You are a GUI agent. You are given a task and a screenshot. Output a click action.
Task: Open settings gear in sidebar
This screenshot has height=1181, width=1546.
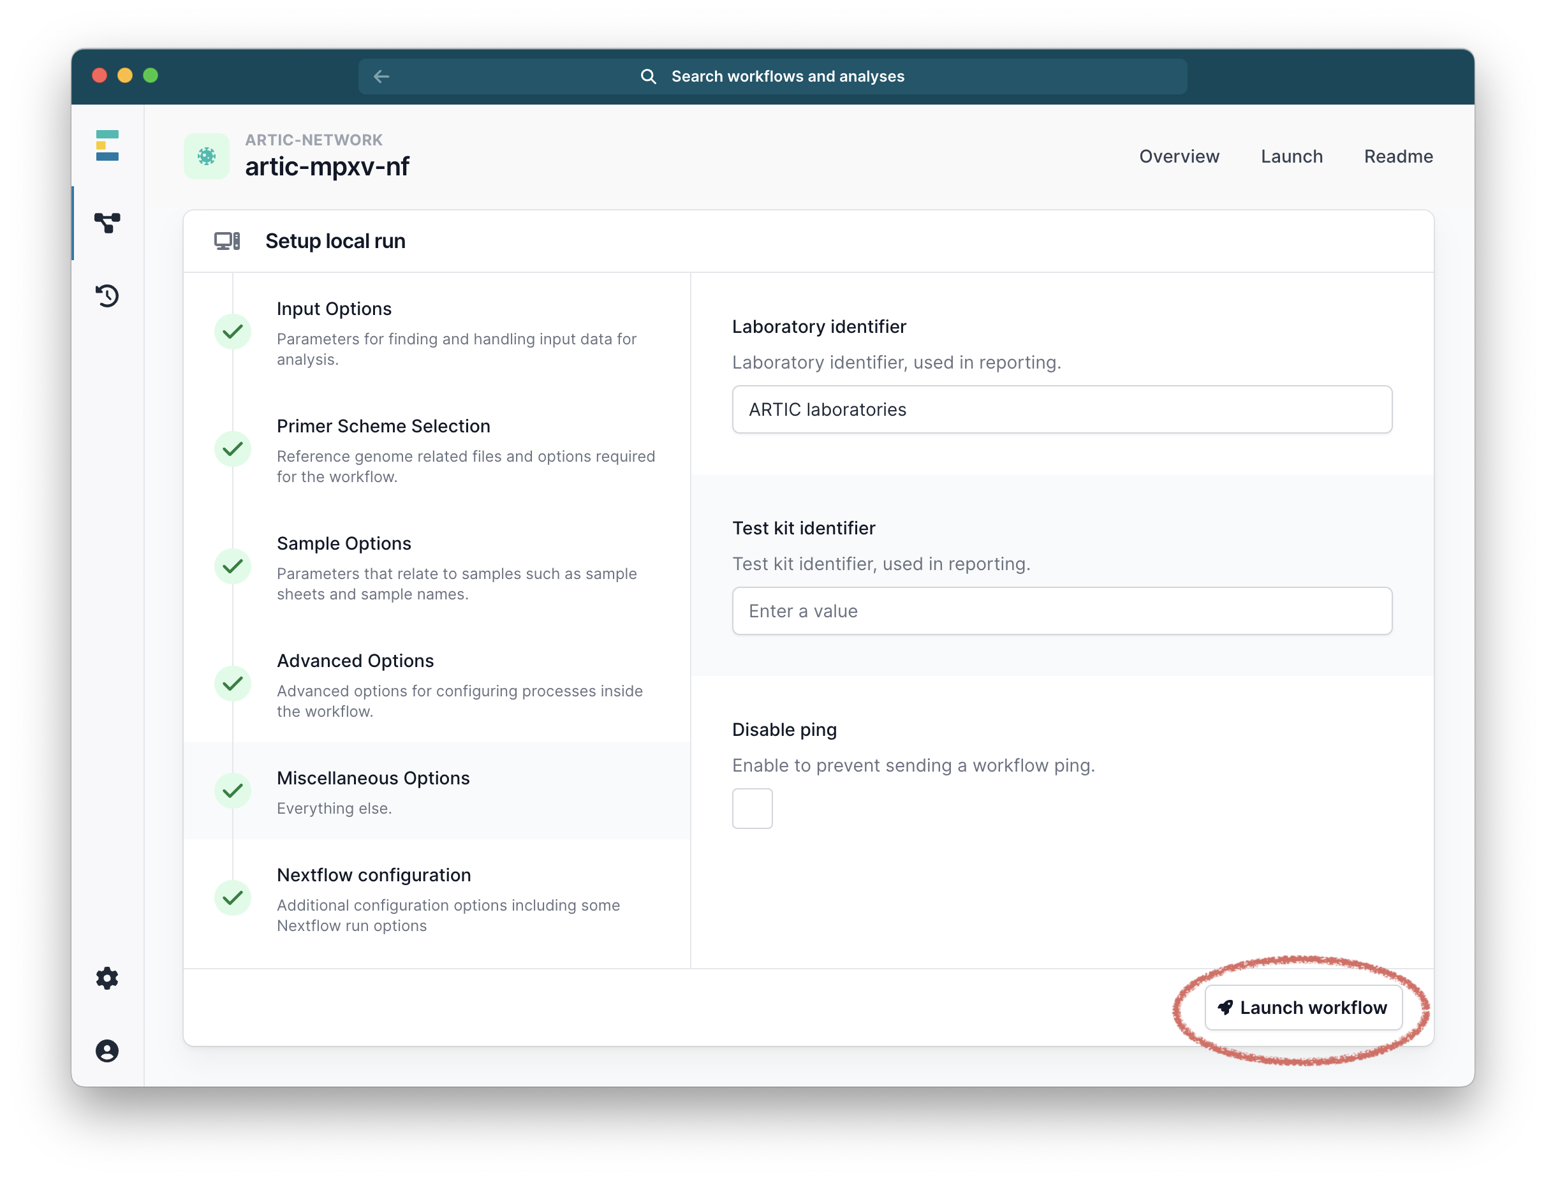tap(107, 978)
